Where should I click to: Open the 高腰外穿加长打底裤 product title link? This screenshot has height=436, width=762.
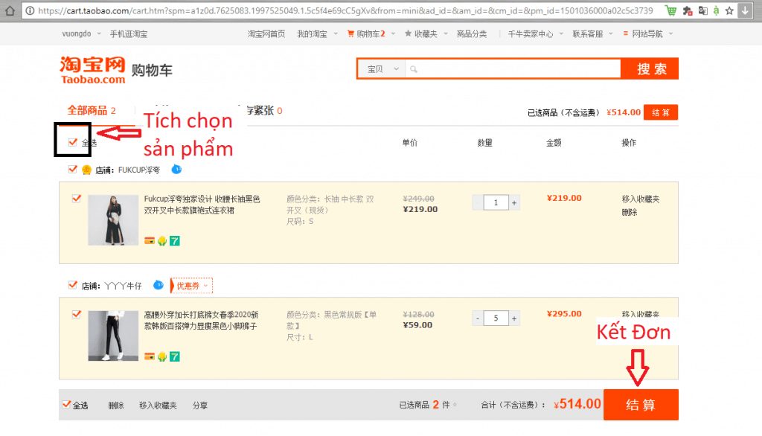201,321
